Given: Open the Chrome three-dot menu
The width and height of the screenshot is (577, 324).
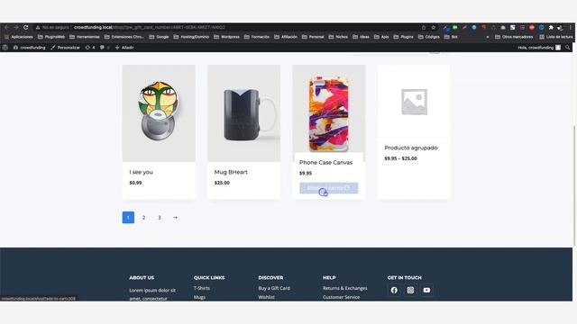Looking at the screenshot, I should pos(571,27).
